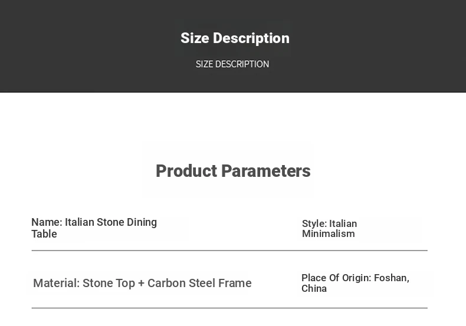
Task: Select the Style: Italian Minimalism text
Action: 329,229
